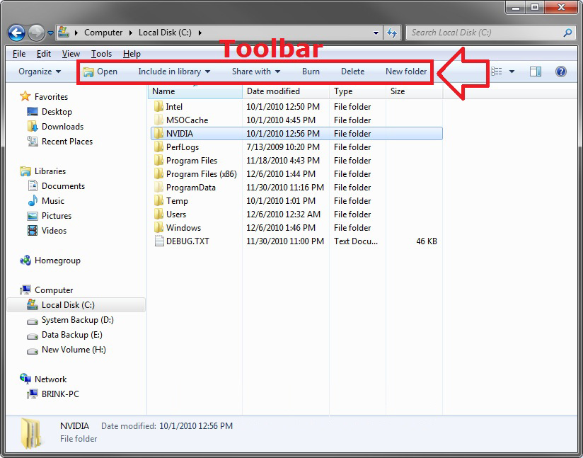Navigate back to the previous folder
Screen dimensions: 583x458
[16, 33]
